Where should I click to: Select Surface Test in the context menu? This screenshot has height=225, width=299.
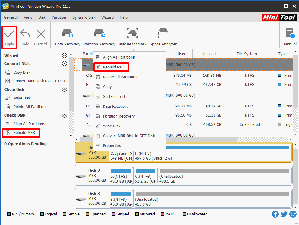(x=129, y=97)
